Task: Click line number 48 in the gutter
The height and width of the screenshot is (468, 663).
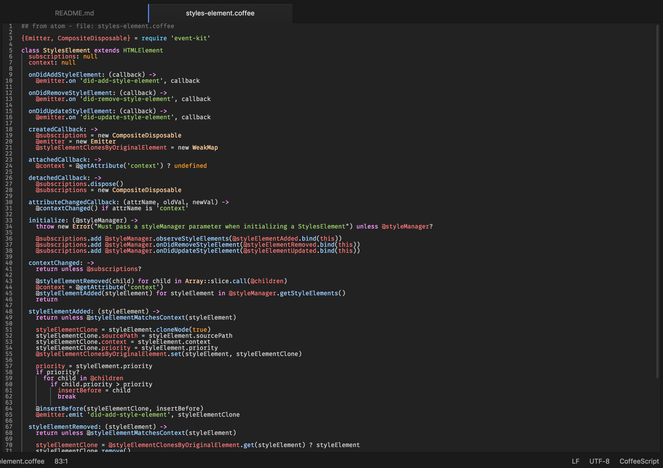Action: (9, 311)
